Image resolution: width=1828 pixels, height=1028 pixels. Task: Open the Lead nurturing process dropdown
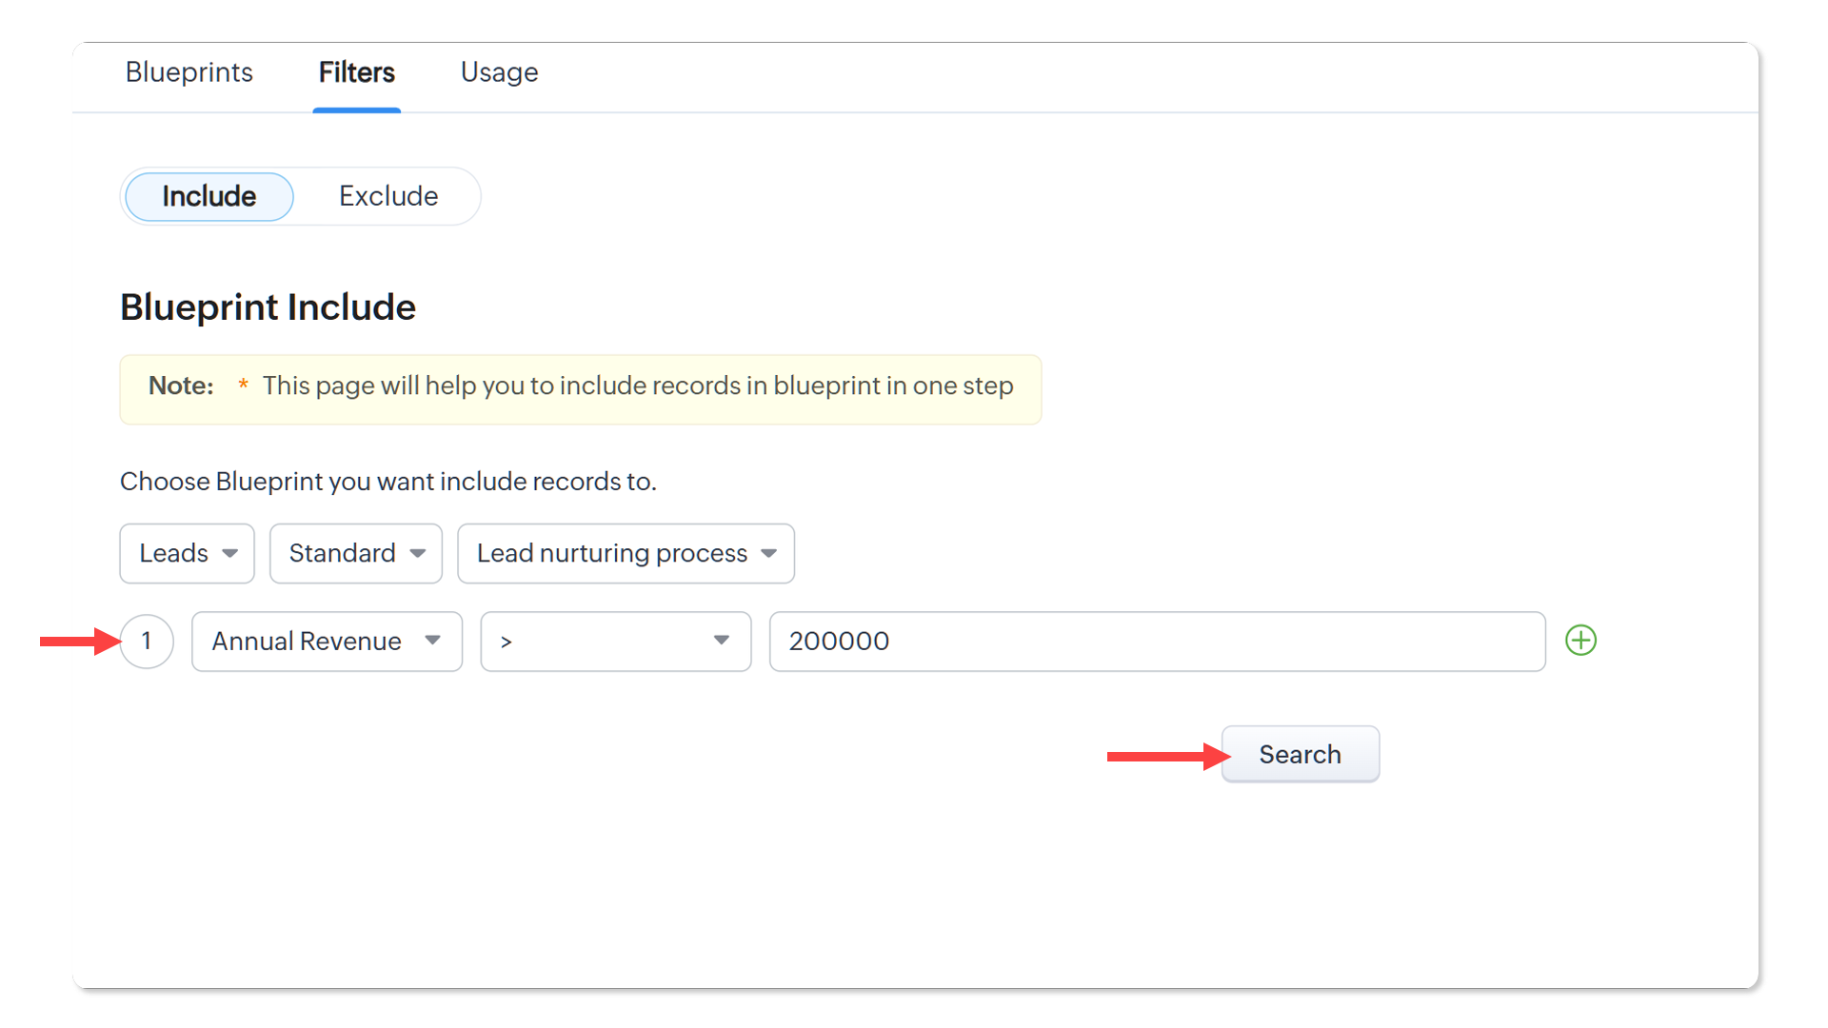pos(612,553)
